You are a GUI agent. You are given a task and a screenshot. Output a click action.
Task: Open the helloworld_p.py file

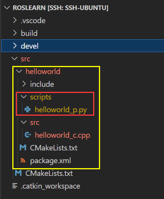pyautogui.click(x=61, y=110)
